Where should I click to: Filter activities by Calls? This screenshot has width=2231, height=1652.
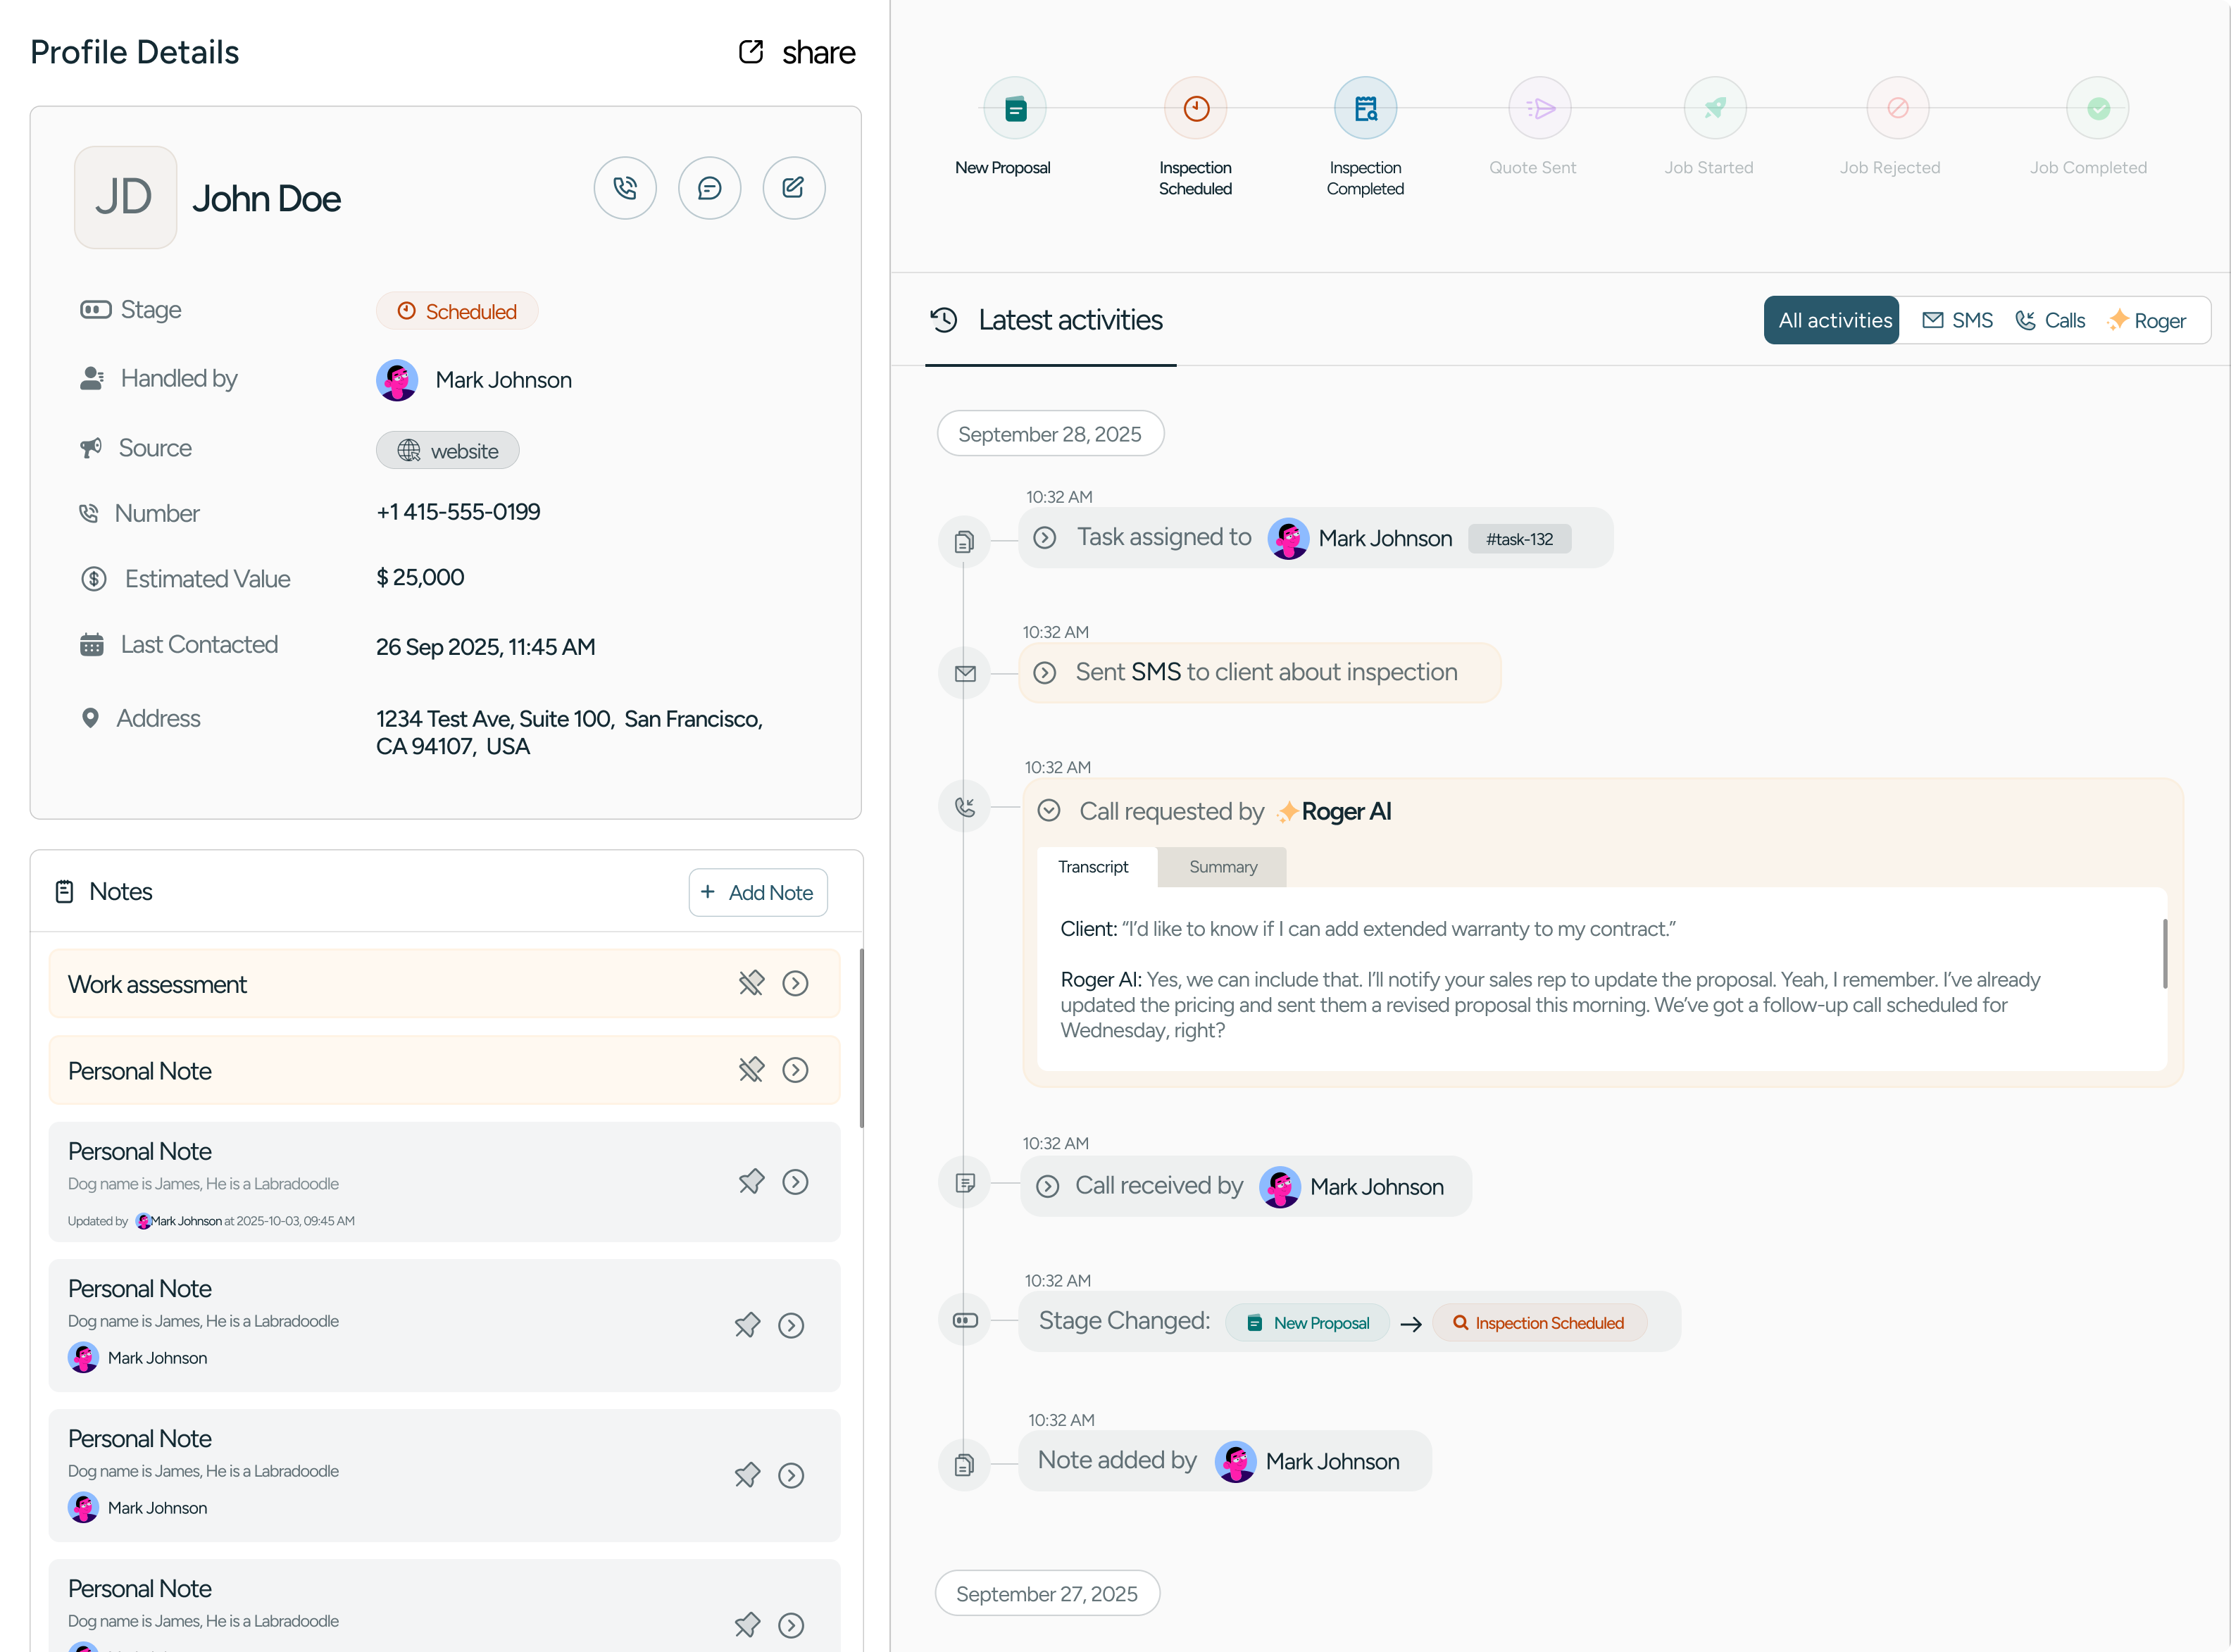(2050, 320)
